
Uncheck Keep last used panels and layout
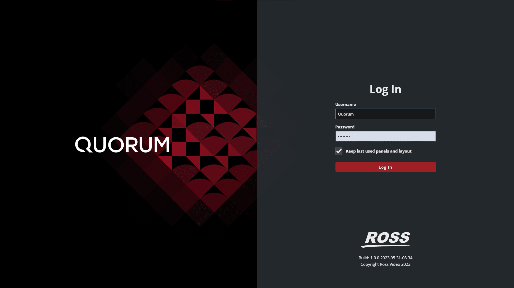click(x=339, y=151)
